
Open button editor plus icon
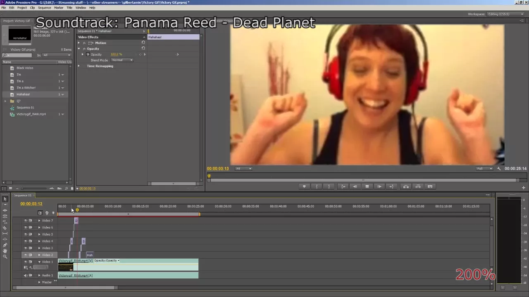point(523,188)
